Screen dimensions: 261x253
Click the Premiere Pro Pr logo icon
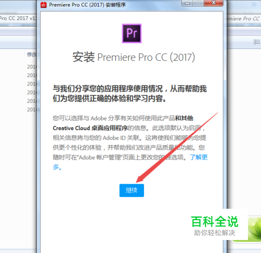132,33
